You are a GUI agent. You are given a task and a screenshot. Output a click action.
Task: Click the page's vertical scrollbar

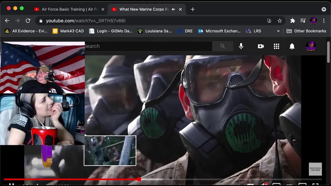[x=328, y=52]
